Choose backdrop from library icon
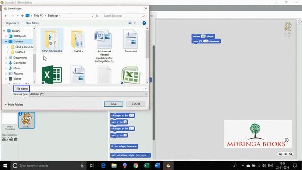 (x=4, y=139)
